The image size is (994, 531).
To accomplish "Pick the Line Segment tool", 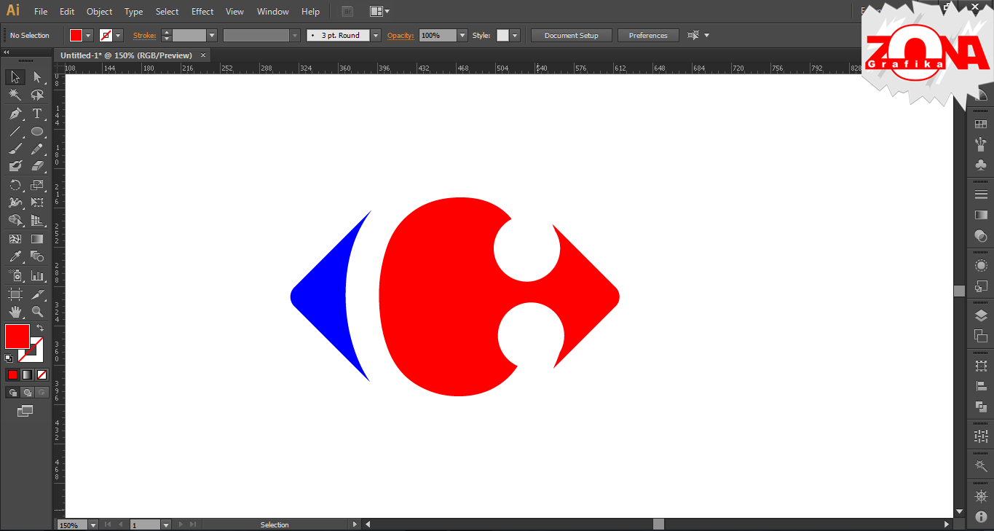I will point(15,131).
